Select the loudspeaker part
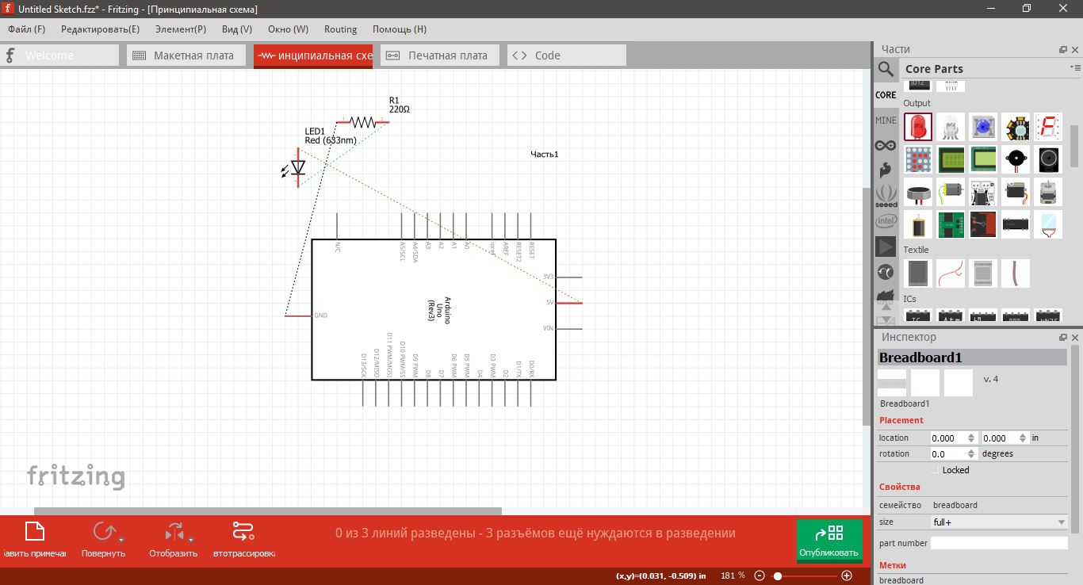The width and height of the screenshot is (1083, 585). (x=1048, y=159)
